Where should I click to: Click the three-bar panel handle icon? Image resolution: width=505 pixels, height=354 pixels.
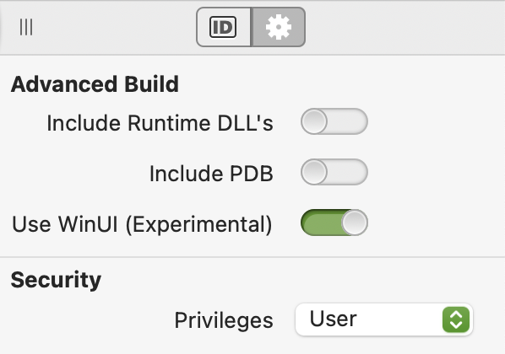(x=26, y=27)
